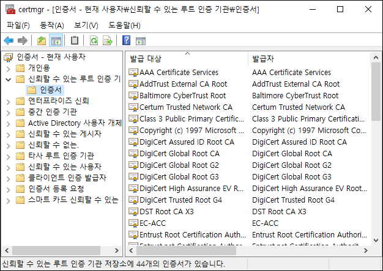Image resolution: width=383 pixels, height=271 pixels.
Task: Click the Forward arrow toolbar icon
Action: 23,40
